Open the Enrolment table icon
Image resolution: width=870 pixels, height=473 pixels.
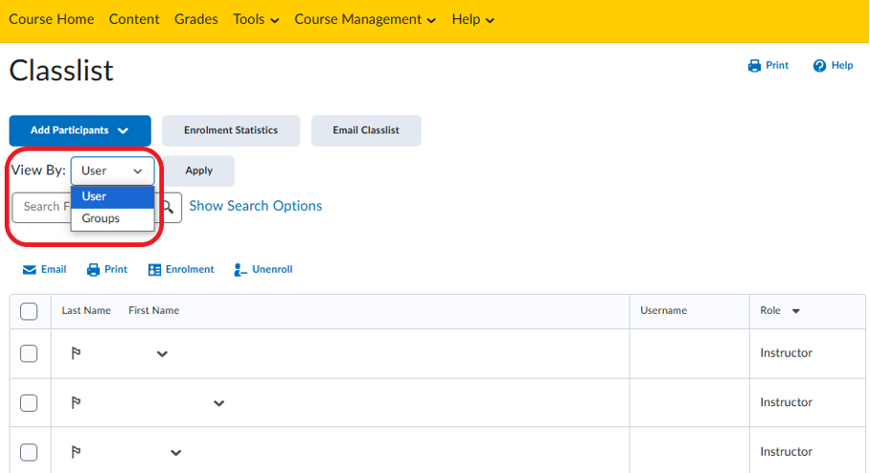pyautogui.click(x=154, y=269)
